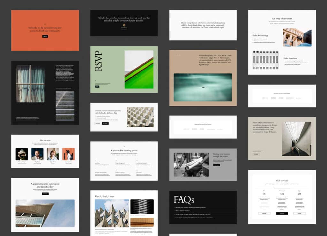Choose the third pricing plan's outlined button
This screenshot has width=327, height=236.
[x=300, y=213]
